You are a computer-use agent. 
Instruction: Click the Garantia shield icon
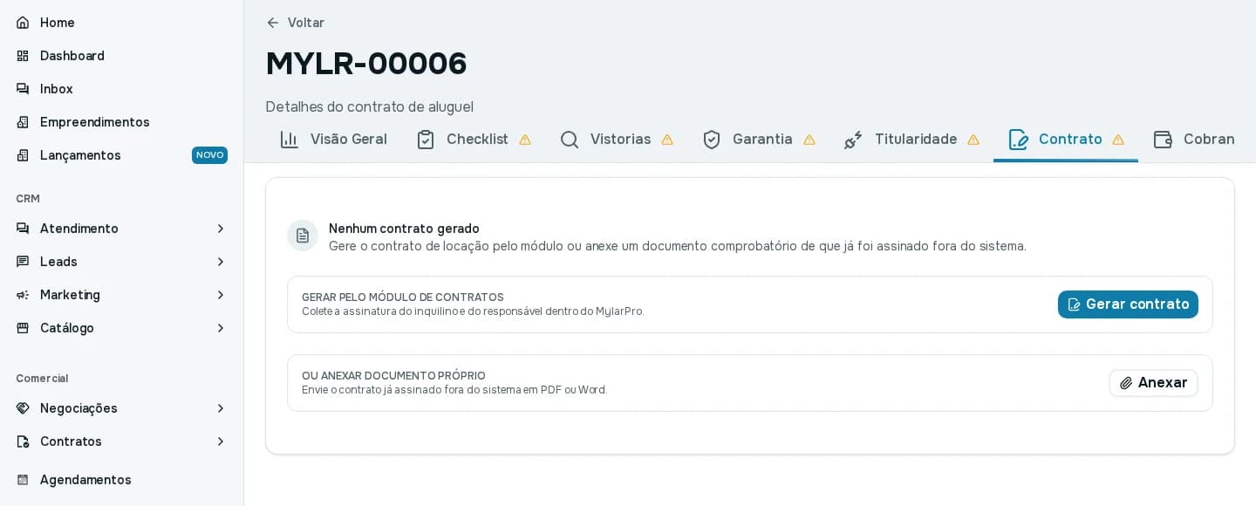(712, 140)
